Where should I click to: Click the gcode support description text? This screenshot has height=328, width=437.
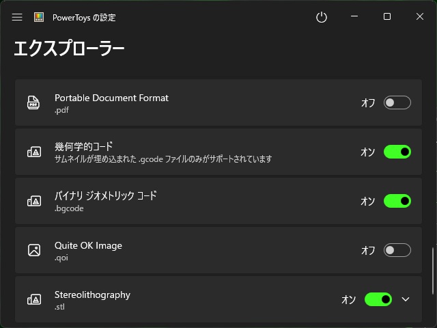[163, 159]
